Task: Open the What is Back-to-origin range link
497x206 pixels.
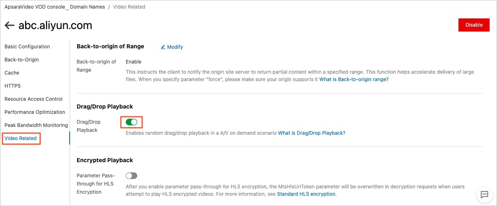Action: click(354, 79)
